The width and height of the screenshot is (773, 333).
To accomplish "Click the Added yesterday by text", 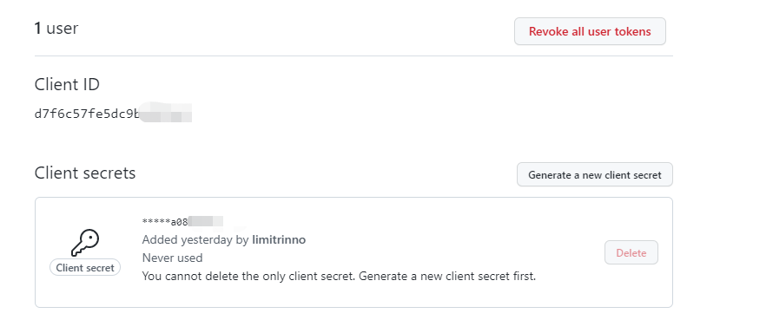I will 195,239.
